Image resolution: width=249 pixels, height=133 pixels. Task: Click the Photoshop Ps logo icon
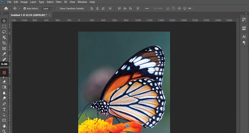(3, 2)
